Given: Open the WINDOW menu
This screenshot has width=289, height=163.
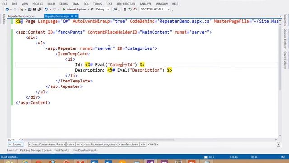Looking at the screenshot, I should 162,4.
